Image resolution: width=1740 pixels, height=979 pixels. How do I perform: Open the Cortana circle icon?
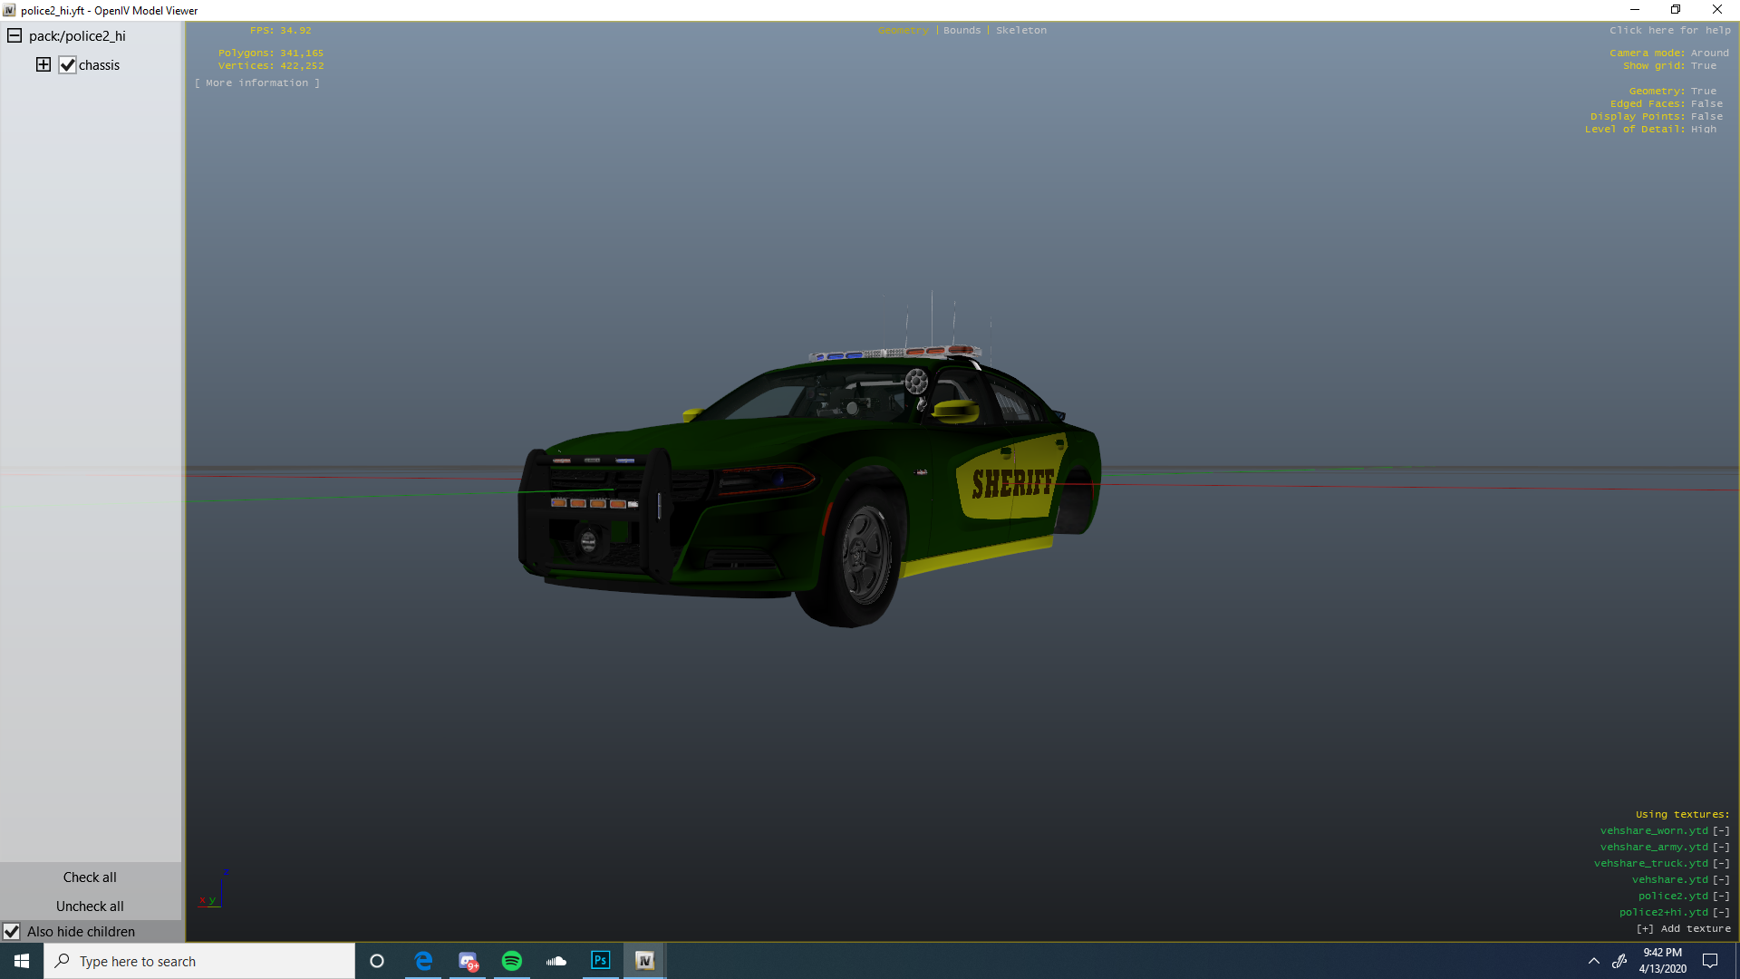377,961
